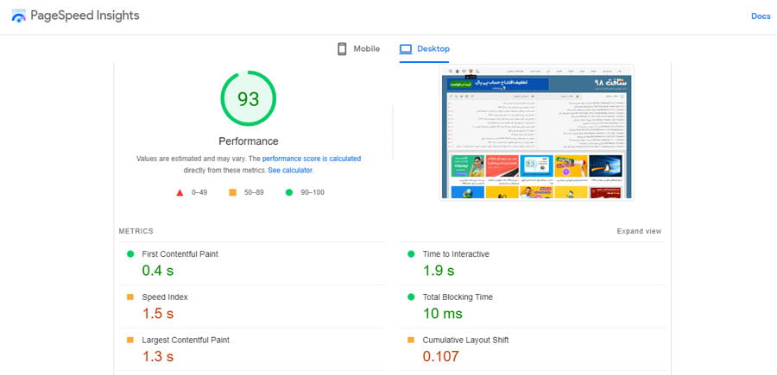This screenshot has height=375, width=777.
Task: Click the 0.4 s value
Action: click(x=158, y=271)
